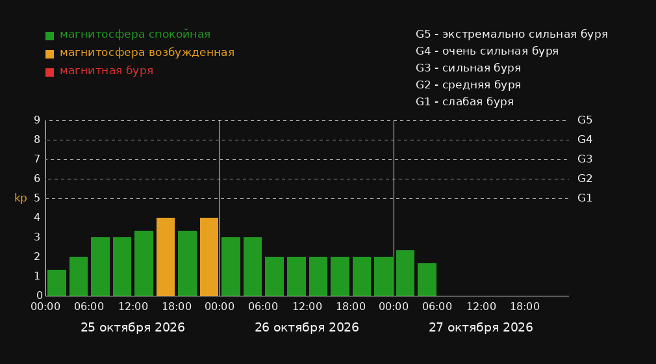The width and height of the screenshot is (656, 364).
Task: Select the '27 октября 2026' date label
Action: pyautogui.click(x=481, y=328)
